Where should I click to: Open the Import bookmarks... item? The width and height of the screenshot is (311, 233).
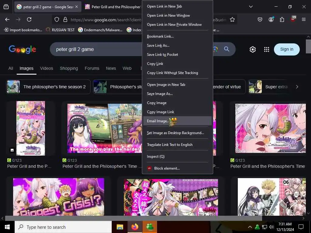point(23,30)
